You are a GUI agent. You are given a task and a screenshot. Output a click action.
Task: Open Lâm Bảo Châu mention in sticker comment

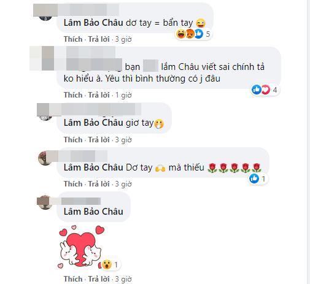click(x=93, y=212)
